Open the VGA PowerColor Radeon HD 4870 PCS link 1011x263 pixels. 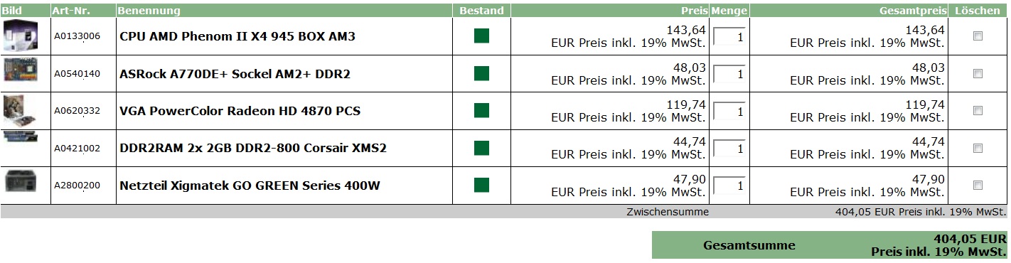240,111
